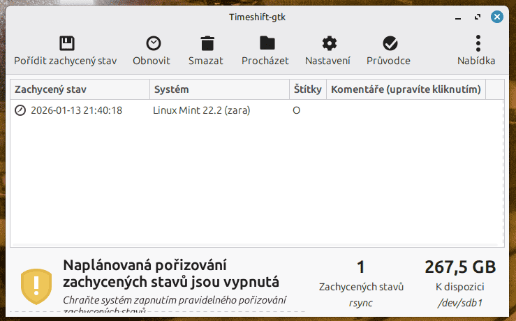The width and height of the screenshot is (516, 321).
Task: Click the trash can Smazat icon
Action: tap(207, 43)
